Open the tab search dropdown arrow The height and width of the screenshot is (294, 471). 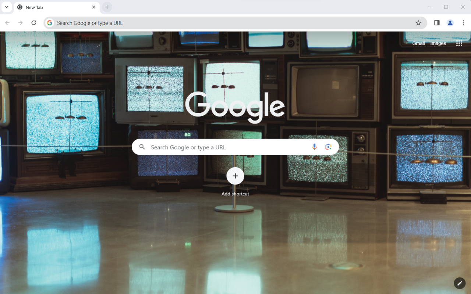(6, 7)
